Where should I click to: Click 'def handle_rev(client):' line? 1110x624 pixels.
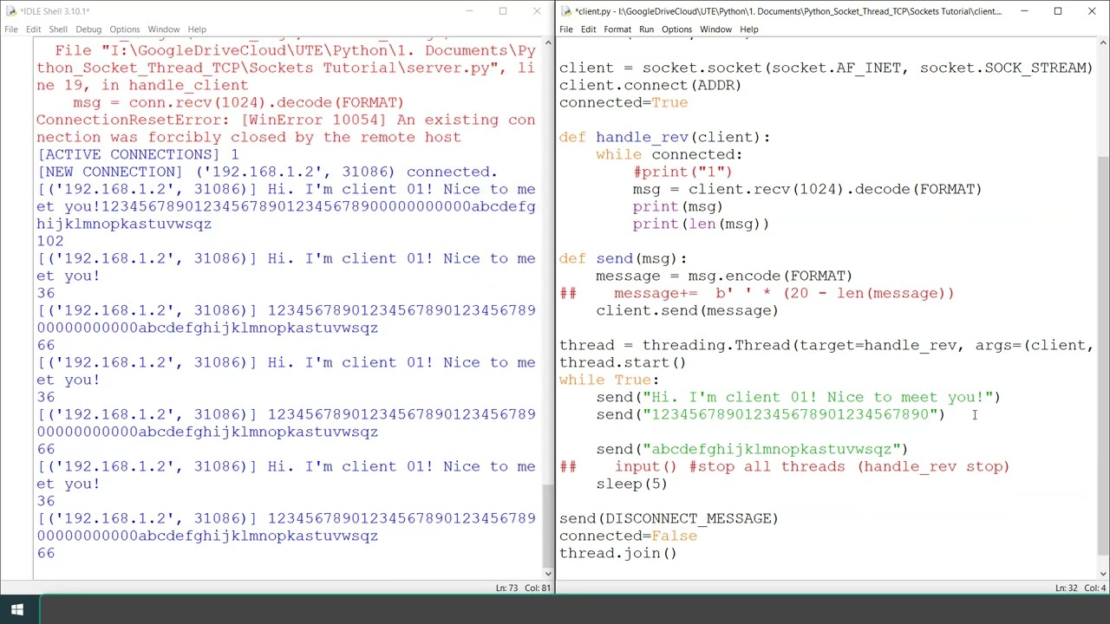pyautogui.click(x=664, y=137)
